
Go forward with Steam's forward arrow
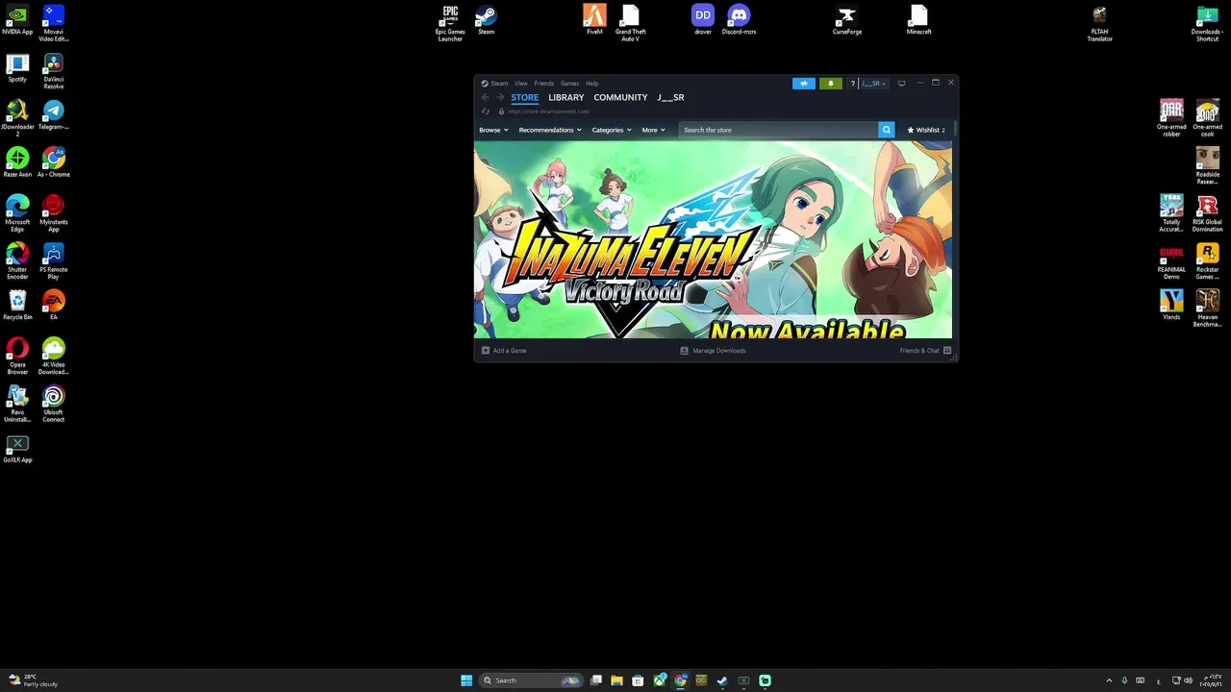[500, 97]
